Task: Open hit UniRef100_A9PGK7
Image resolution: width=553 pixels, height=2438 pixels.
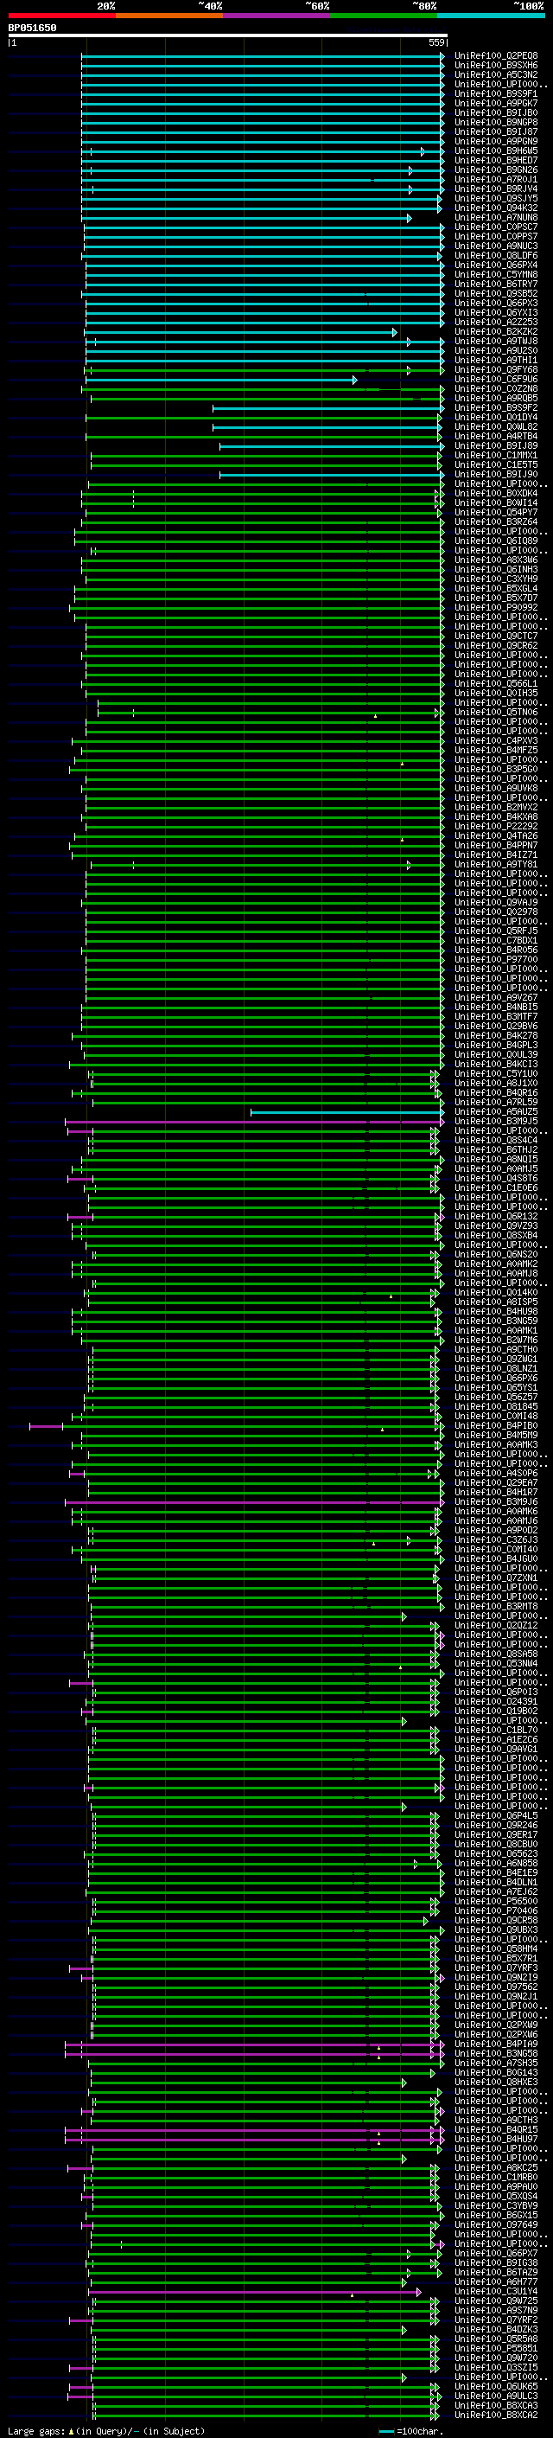Action: coord(496,103)
